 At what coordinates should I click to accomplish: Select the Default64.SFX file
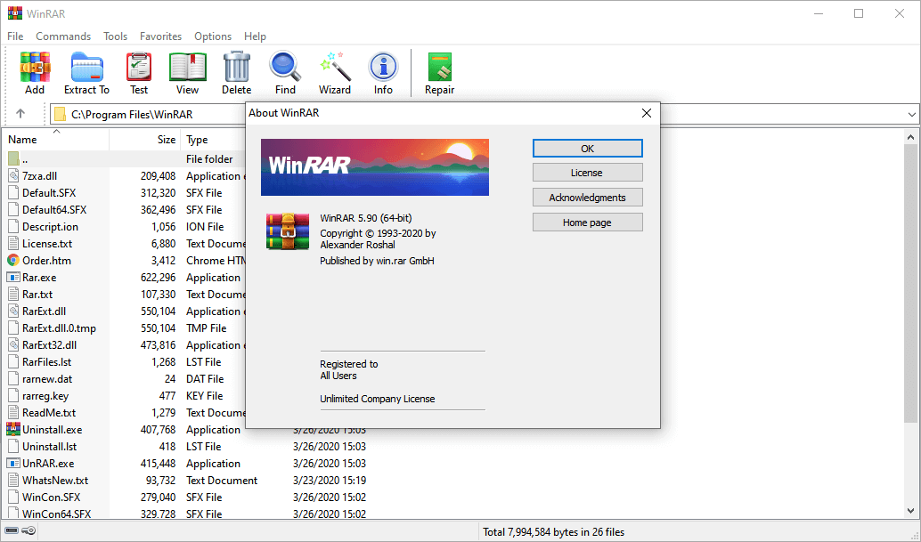coord(54,209)
